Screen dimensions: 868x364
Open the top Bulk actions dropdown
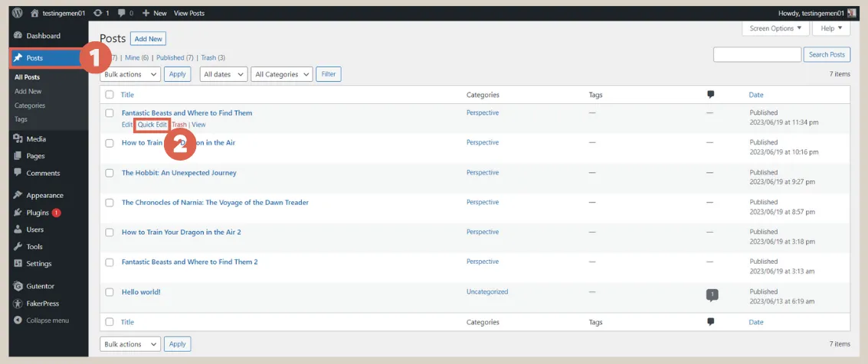point(130,74)
